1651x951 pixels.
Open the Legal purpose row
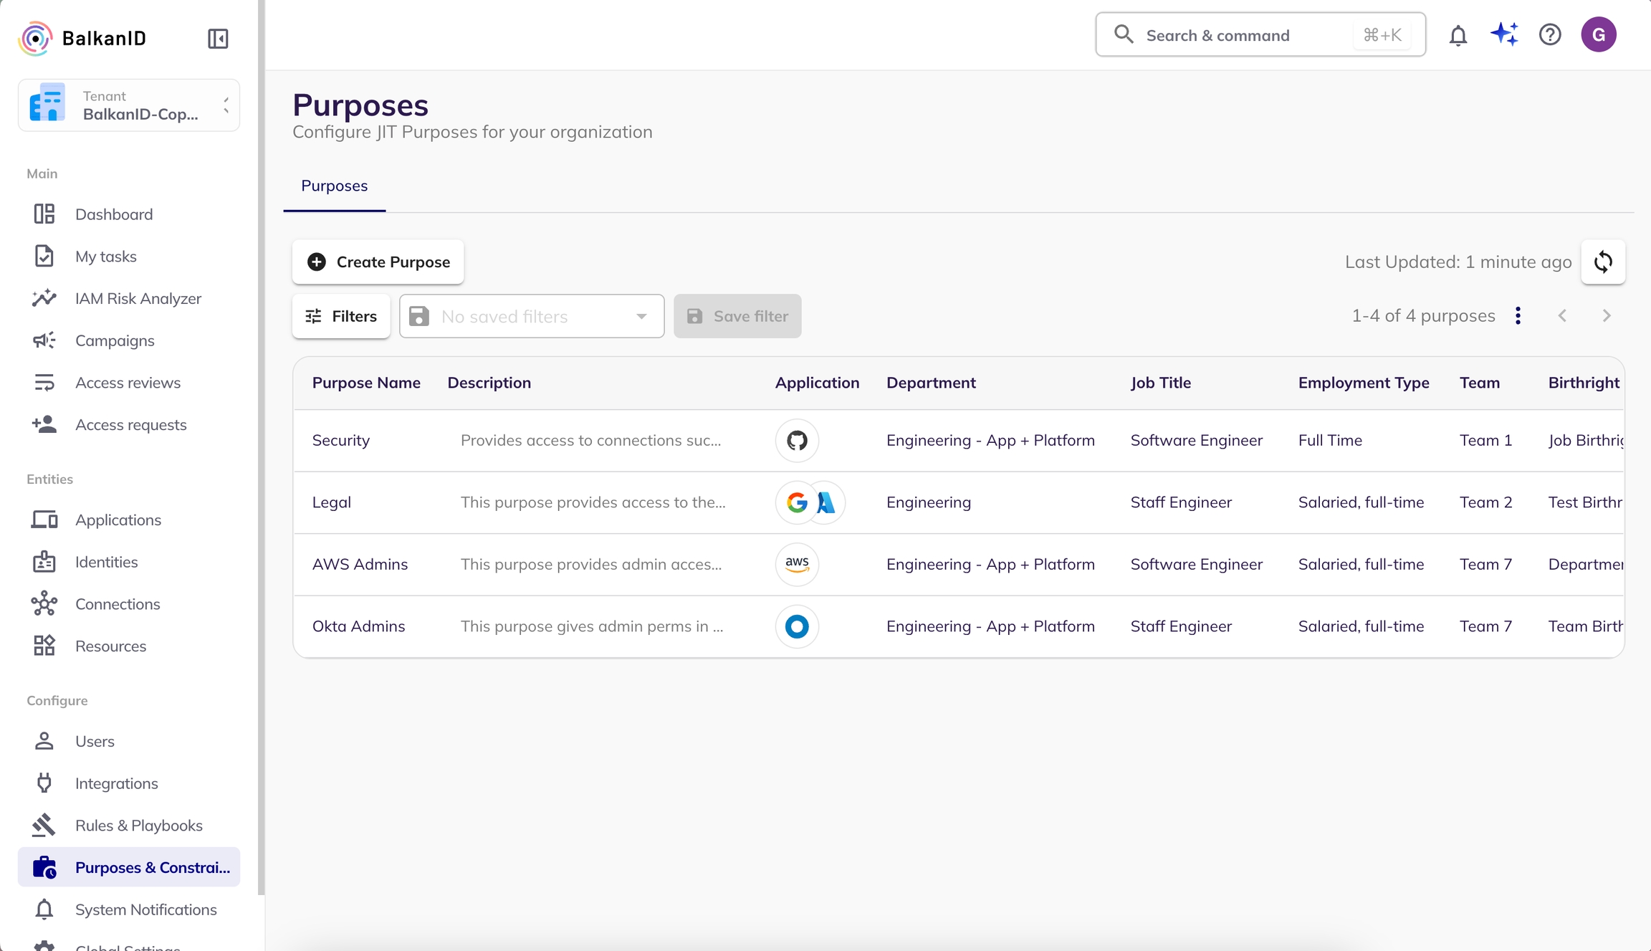(331, 502)
